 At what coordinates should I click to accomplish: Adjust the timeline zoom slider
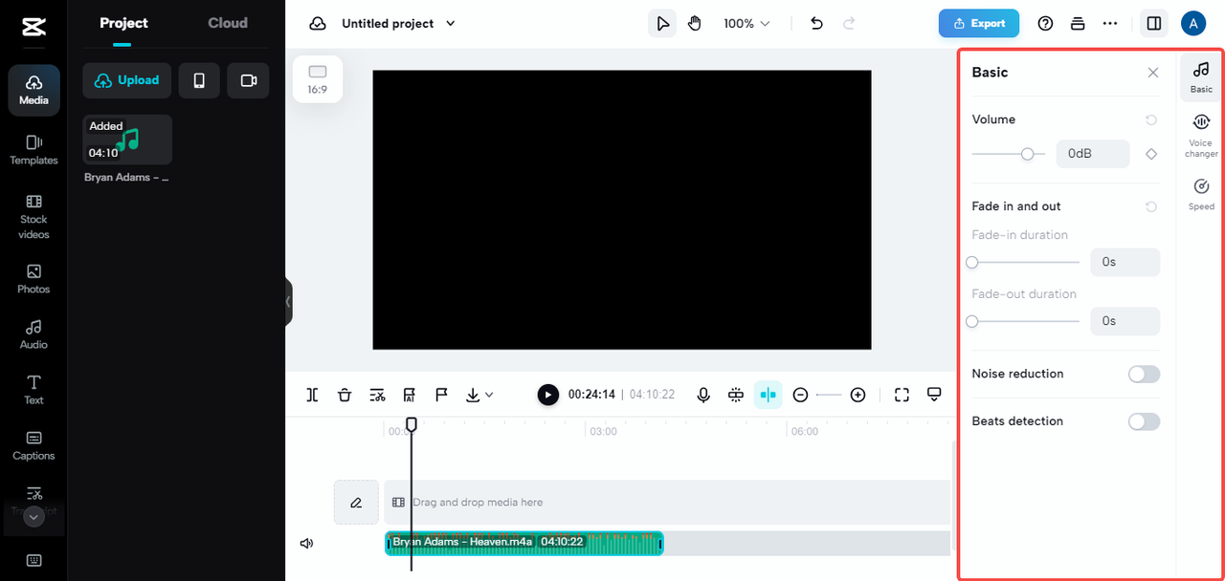829,395
